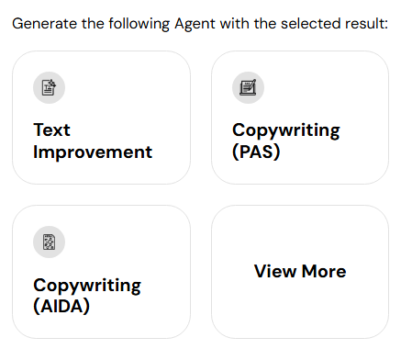The width and height of the screenshot is (401, 349).
Task: Open the View More card
Action: tap(300, 272)
